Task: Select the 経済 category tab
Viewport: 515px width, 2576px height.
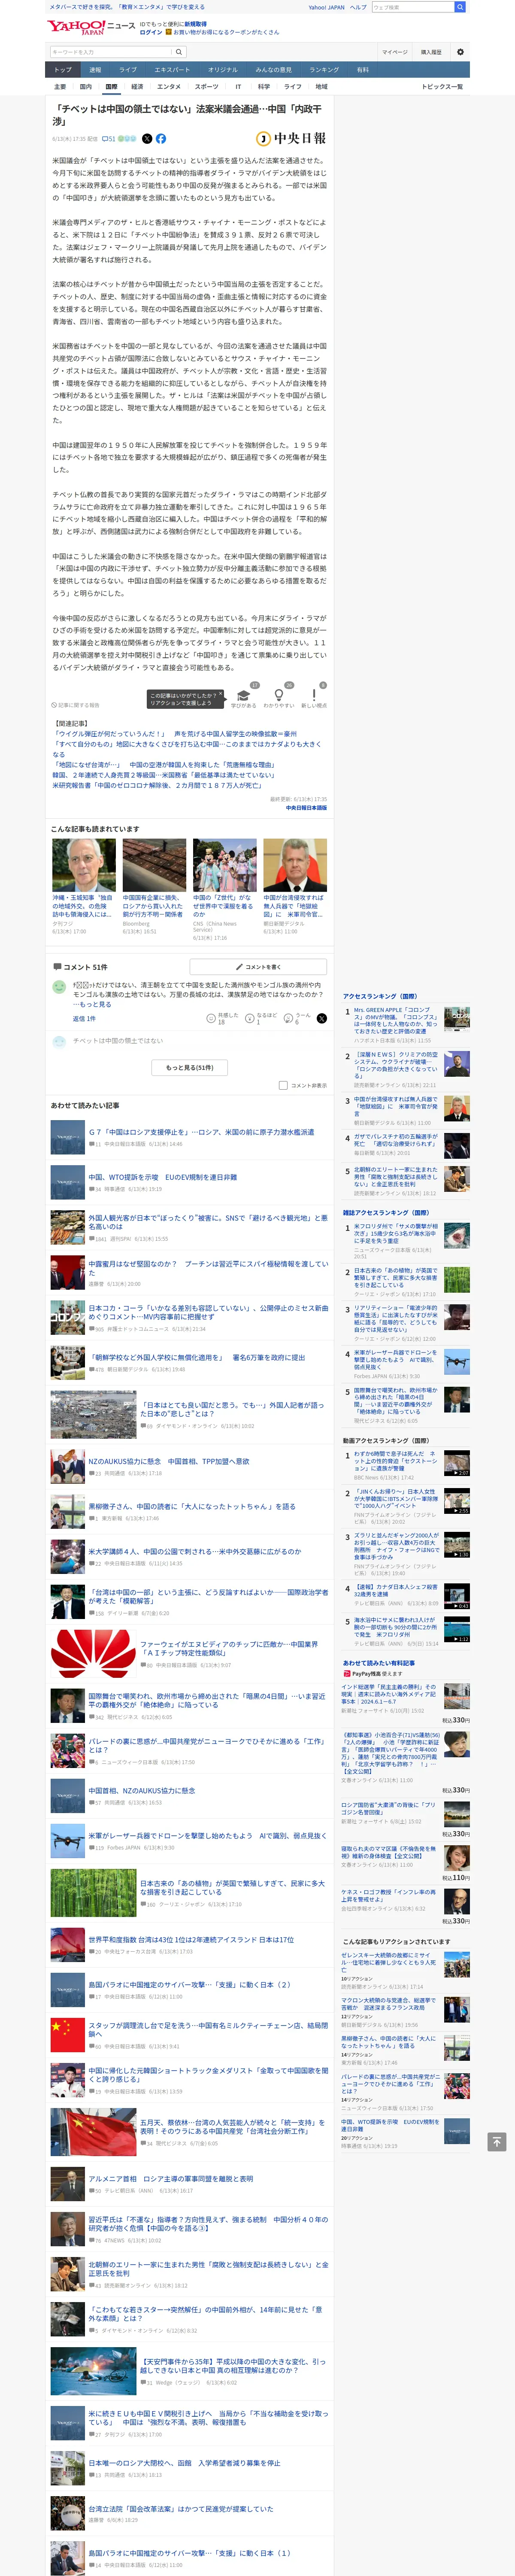Action: [137, 87]
